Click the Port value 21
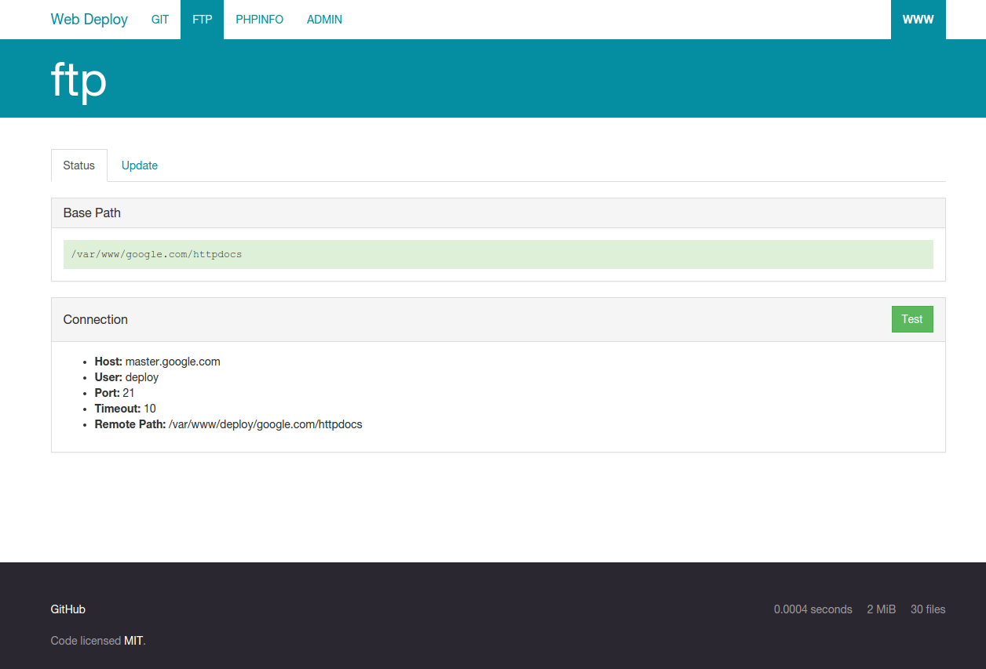 (x=129, y=393)
